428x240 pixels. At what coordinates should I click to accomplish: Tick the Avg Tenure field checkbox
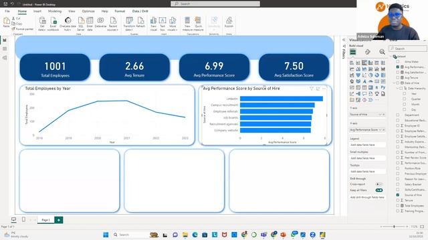398,78
